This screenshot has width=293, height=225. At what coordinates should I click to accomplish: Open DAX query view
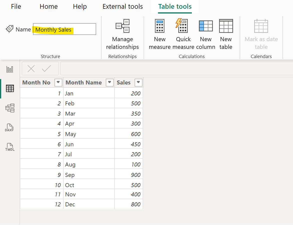pos(9,128)
